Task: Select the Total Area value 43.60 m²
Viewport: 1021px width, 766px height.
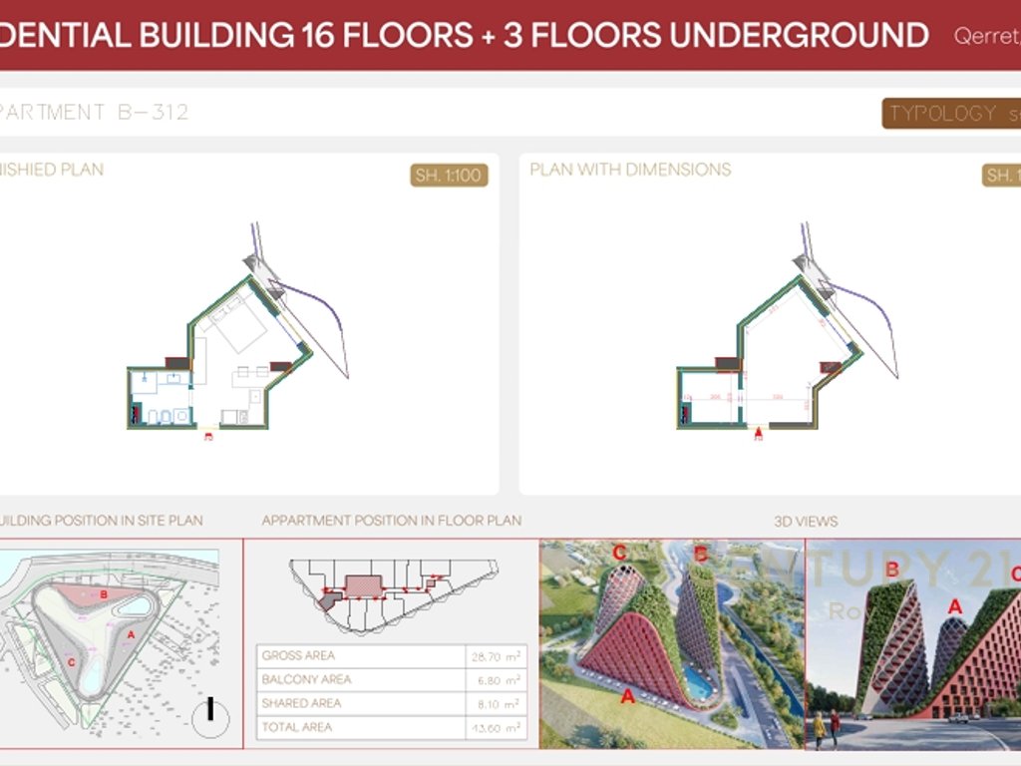Action: pos(495,728)
